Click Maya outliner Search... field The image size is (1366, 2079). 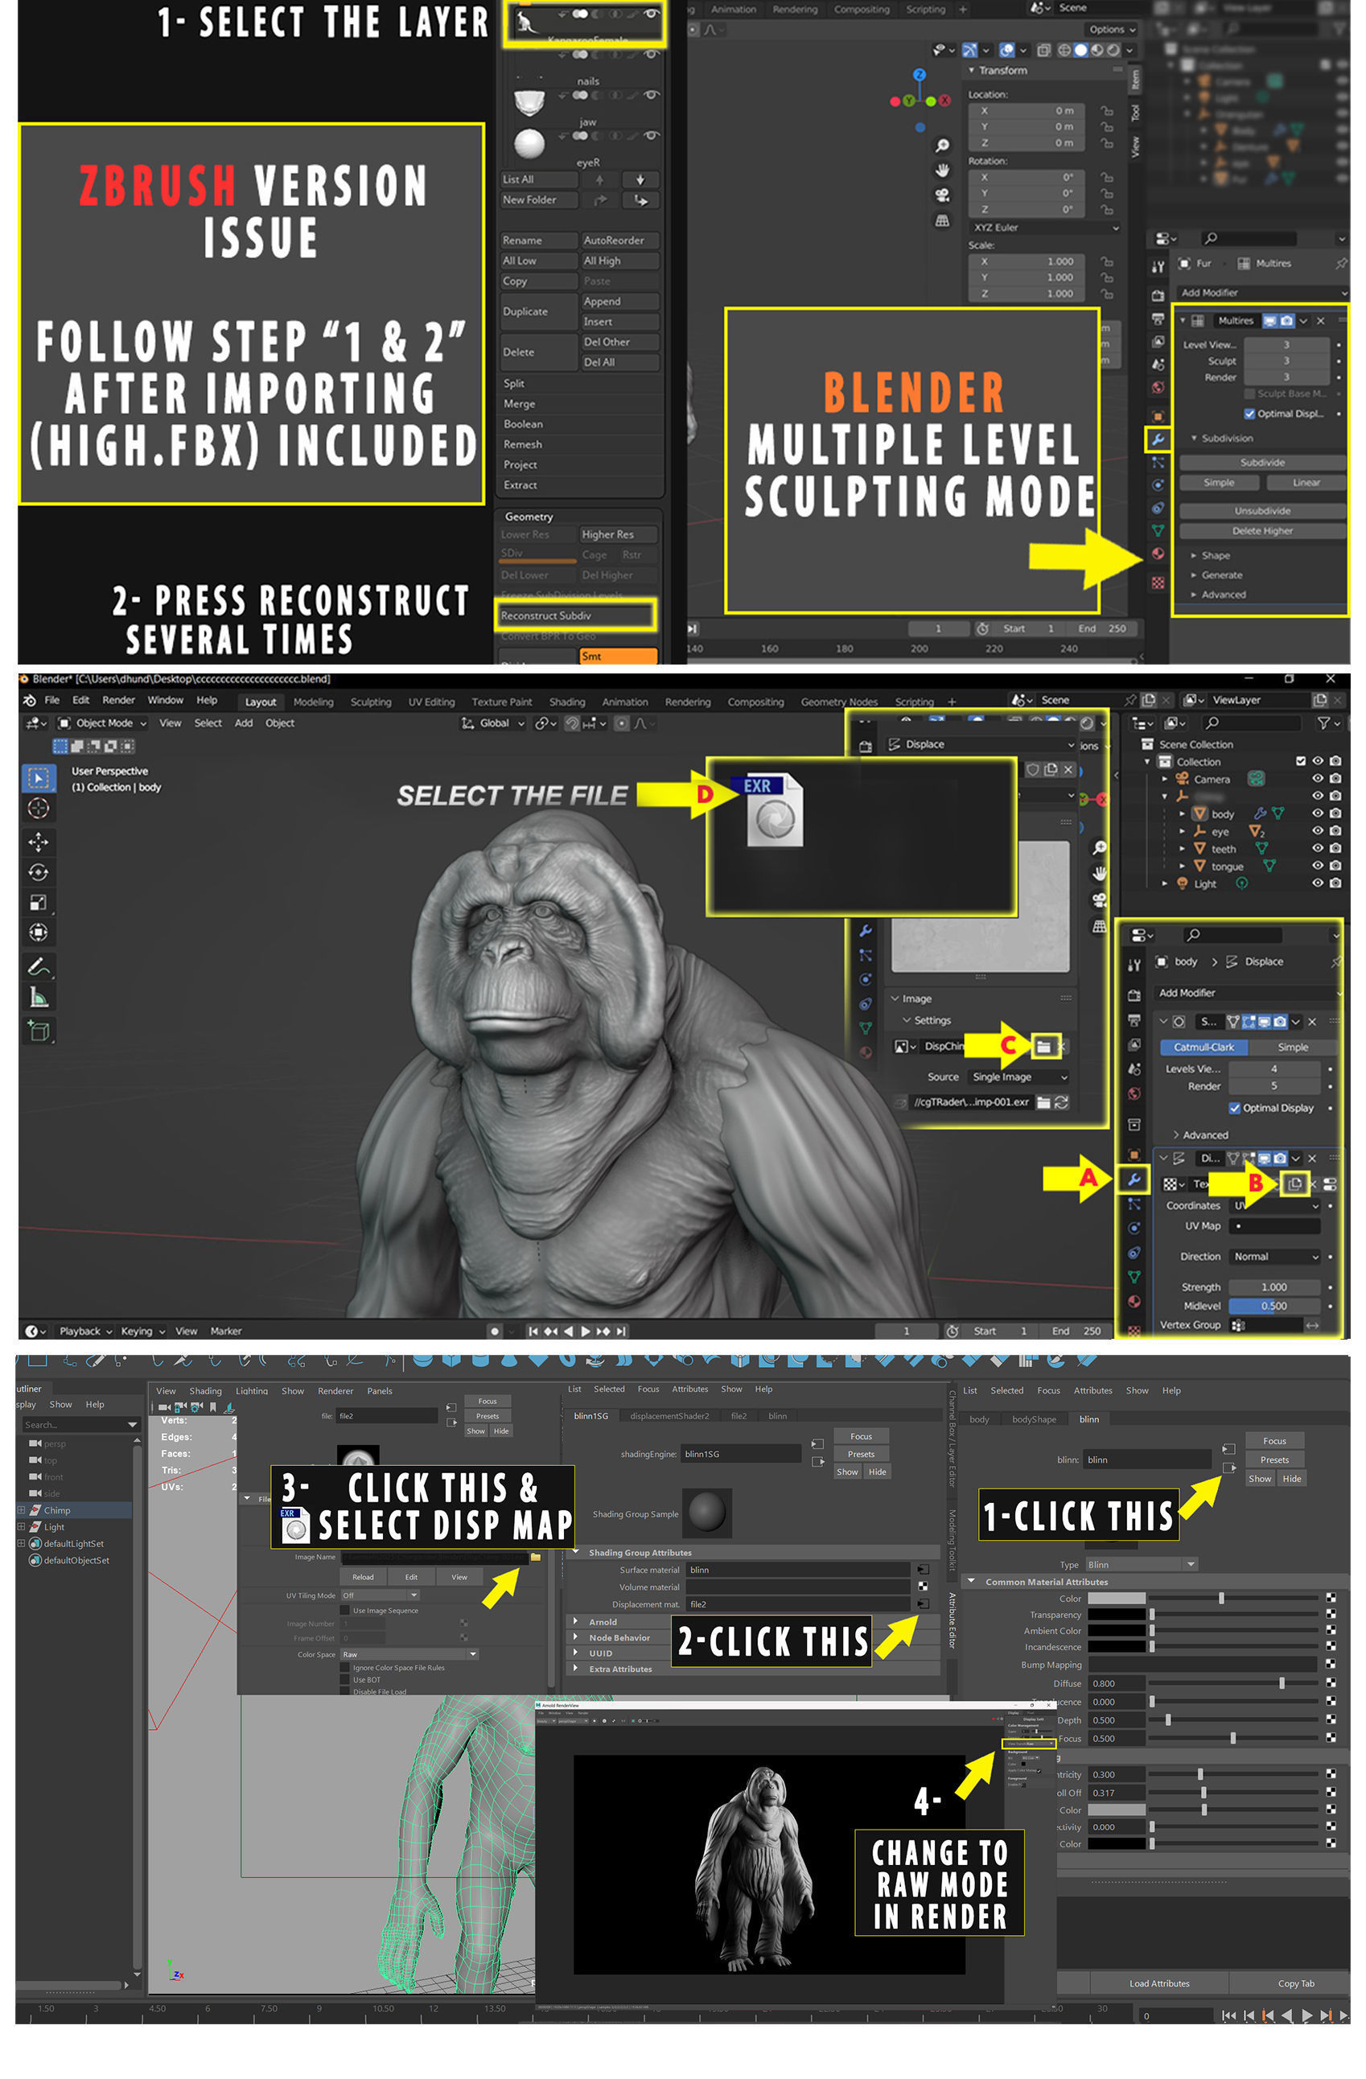click(x=80, y=1425)
